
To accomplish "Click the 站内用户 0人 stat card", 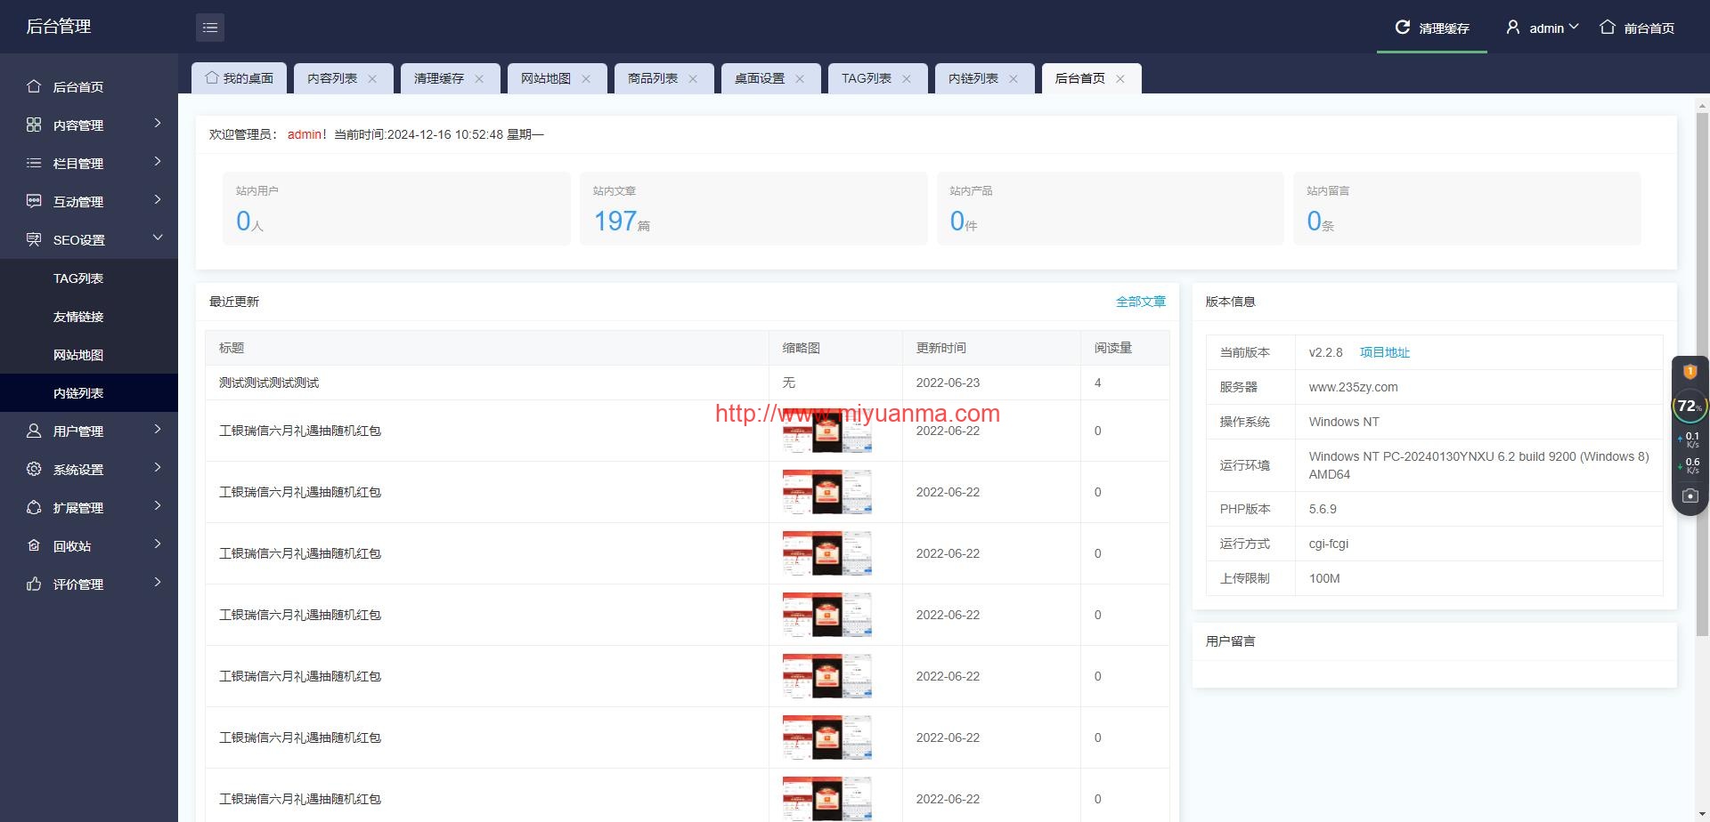I will click(x=396, y=208).
